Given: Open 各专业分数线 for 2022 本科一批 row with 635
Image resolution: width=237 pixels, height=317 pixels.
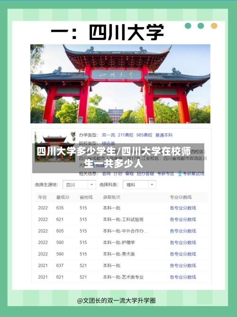Looking at the screenshot, I should (183, 208).
